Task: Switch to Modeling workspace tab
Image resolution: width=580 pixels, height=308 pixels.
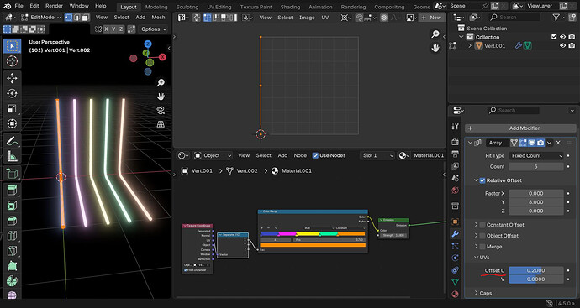Action: tap(156, 7)
